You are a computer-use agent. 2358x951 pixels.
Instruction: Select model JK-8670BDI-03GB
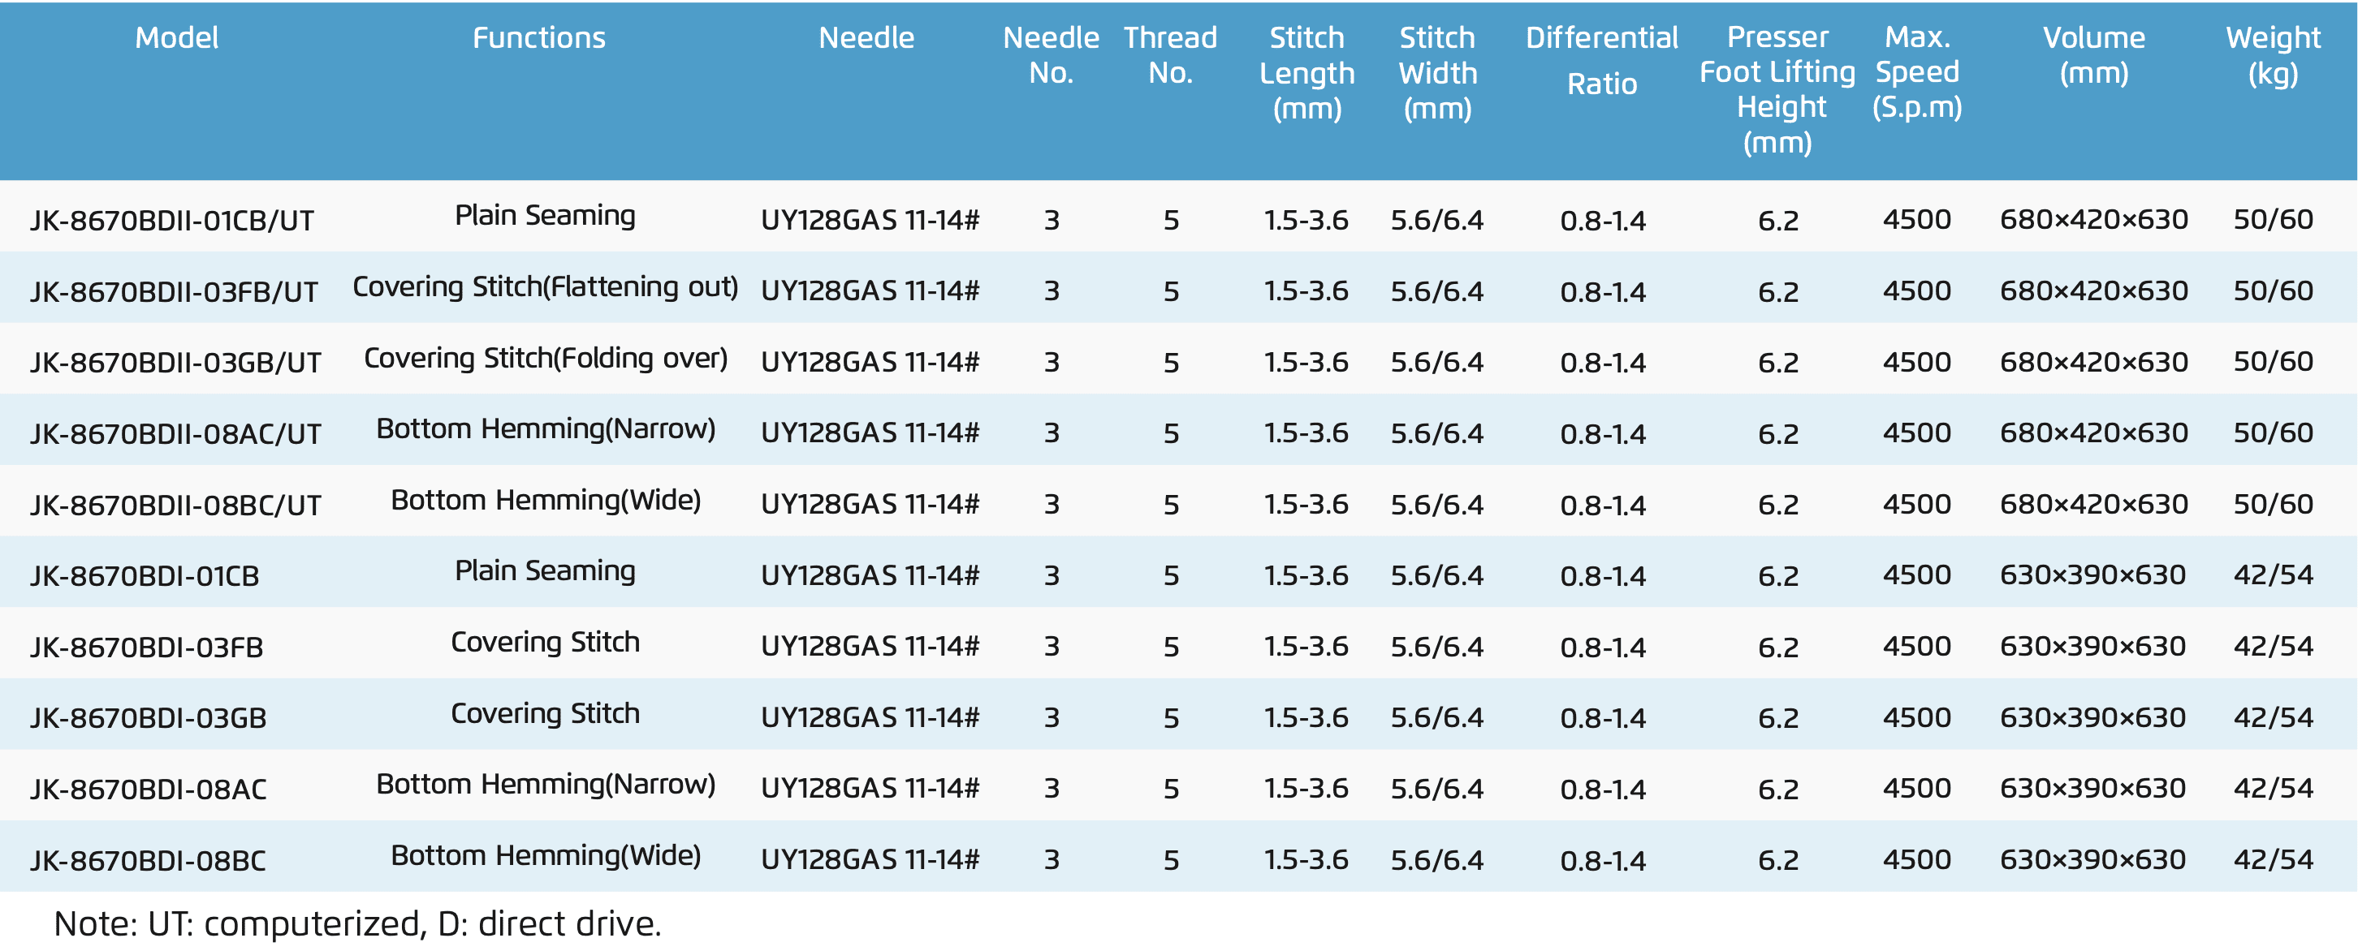point(149,718)
